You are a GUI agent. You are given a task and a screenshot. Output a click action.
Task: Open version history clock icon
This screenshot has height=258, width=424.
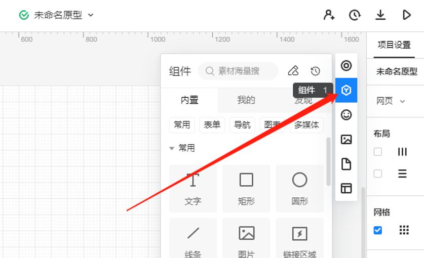(x=355, y=15)
